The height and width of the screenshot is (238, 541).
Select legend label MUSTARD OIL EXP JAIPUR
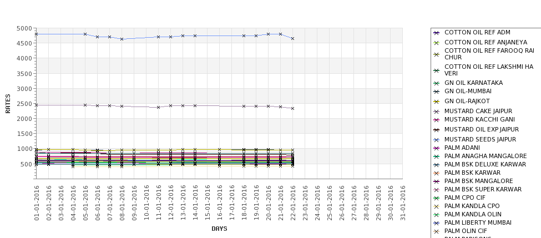click(482, 129)
